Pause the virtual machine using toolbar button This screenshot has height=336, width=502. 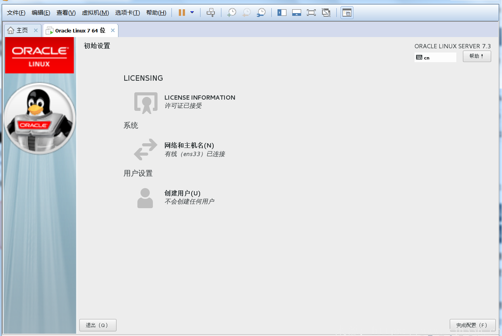pos(182,13)
